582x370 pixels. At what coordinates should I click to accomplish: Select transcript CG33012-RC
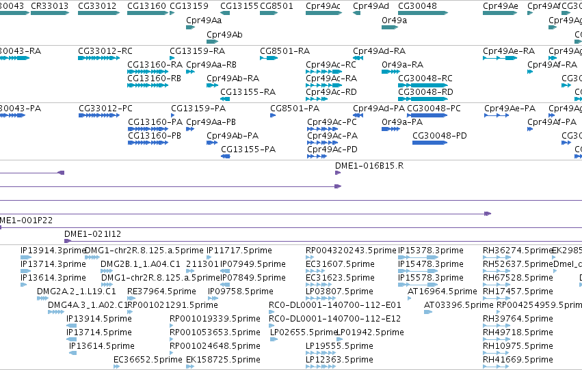[98, 58]
